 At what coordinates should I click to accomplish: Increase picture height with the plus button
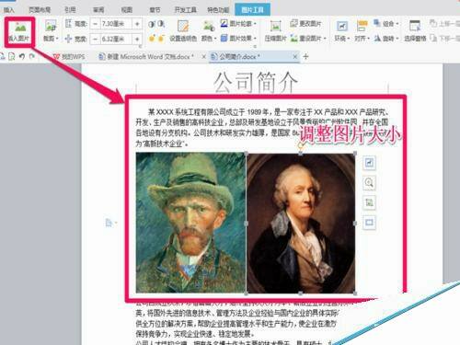[x=137, y=24]
